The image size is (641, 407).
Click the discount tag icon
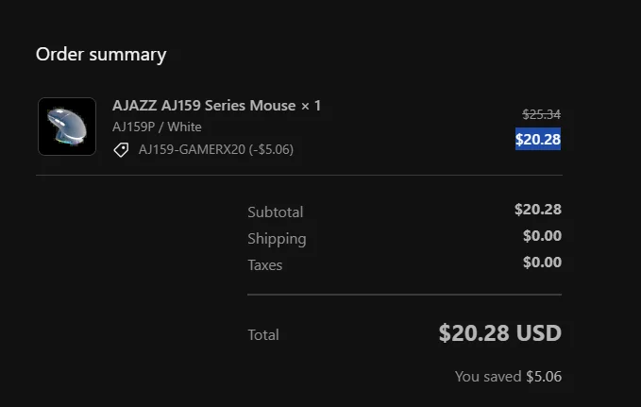click(x=121, y=150)
